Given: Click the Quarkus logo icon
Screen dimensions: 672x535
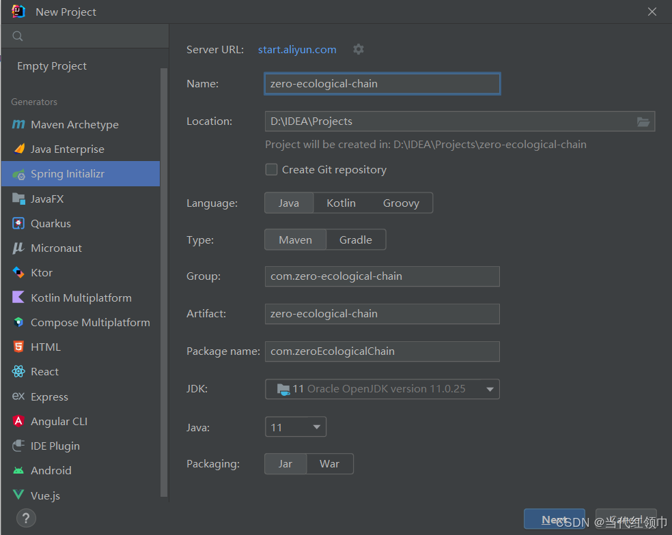Looking at the screenshot, I should click(x=18, y=223).
